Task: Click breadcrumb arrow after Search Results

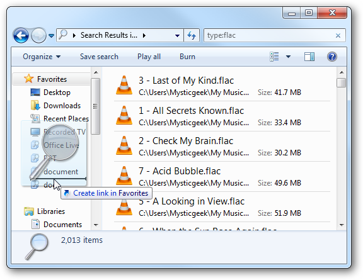Action: (144, 36)
